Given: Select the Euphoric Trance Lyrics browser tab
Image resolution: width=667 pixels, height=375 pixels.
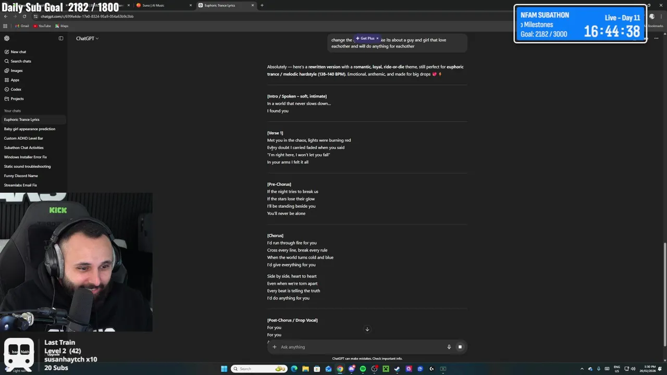Looking at the screenshot, I should (226, 5).
